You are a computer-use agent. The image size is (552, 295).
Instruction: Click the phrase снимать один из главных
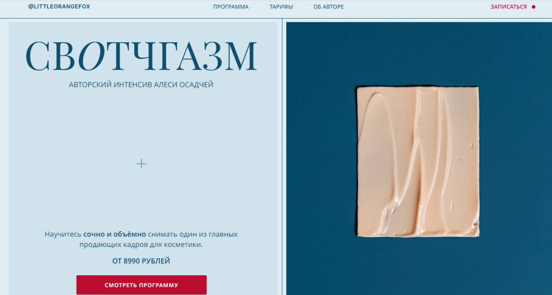pos(193,234)
